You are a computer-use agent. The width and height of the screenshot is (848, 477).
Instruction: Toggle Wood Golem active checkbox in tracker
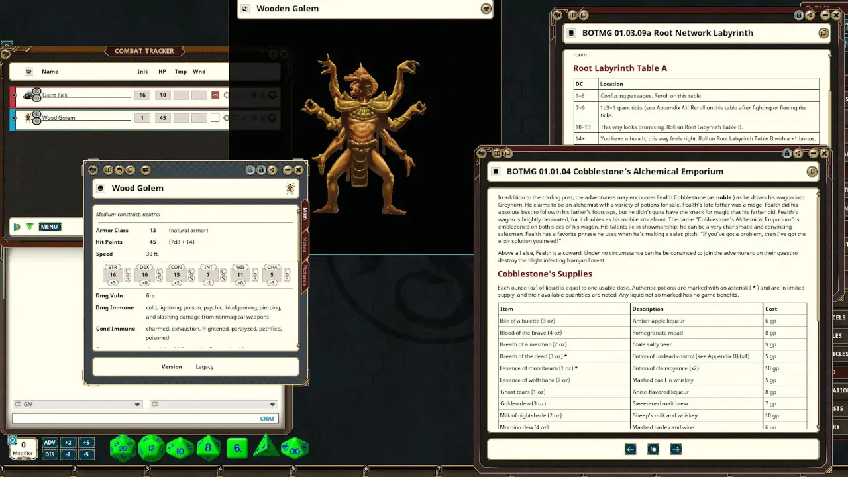point(215,118)
